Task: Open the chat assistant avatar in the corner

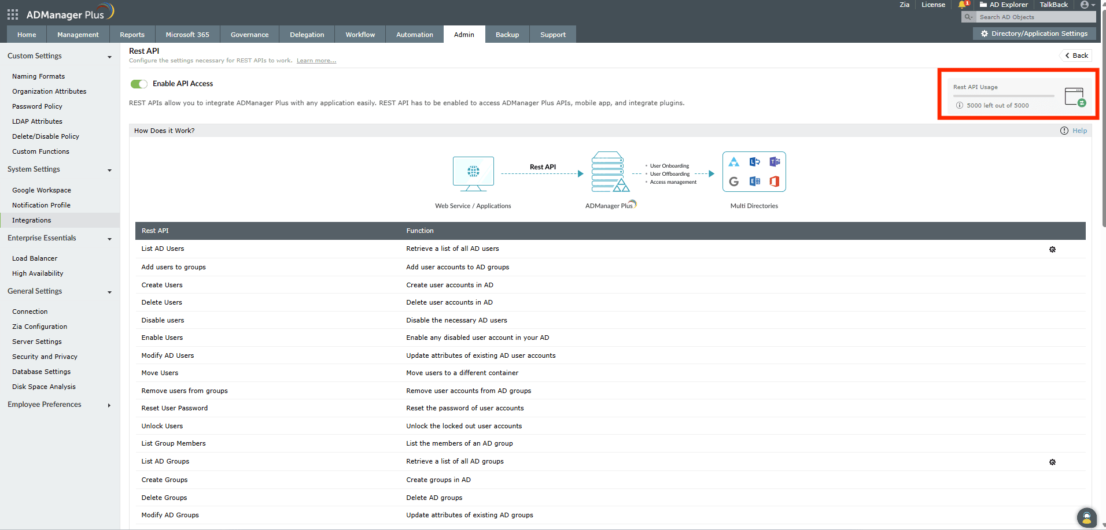Action: (x=1087, y=518)
